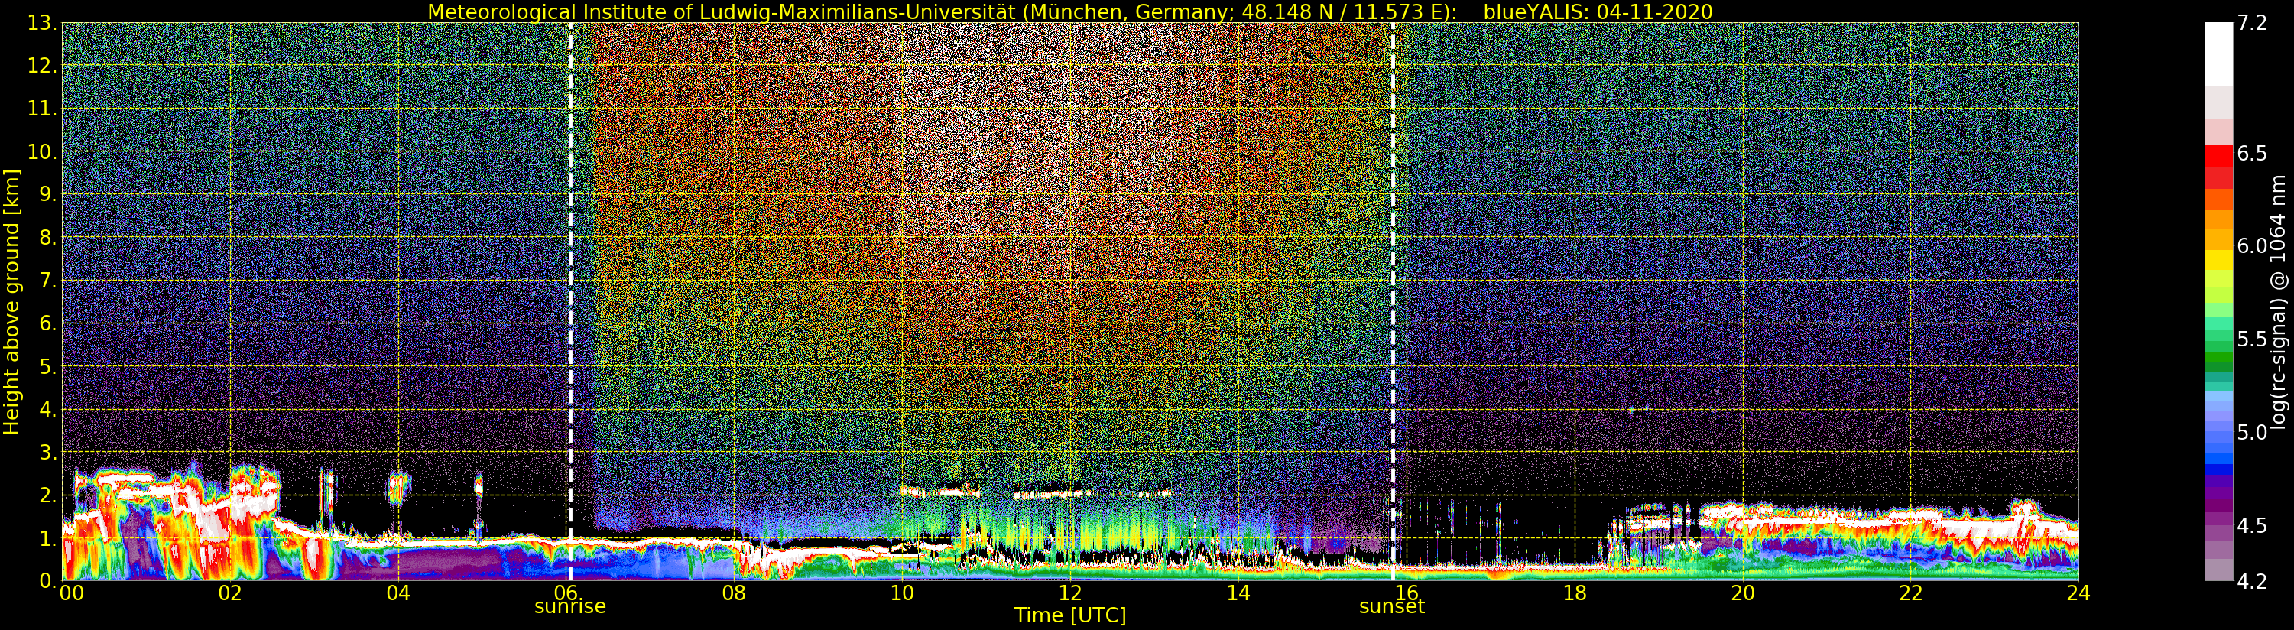Click the '02' time axis tick label

pyautogui.click(x=230, y=593)
